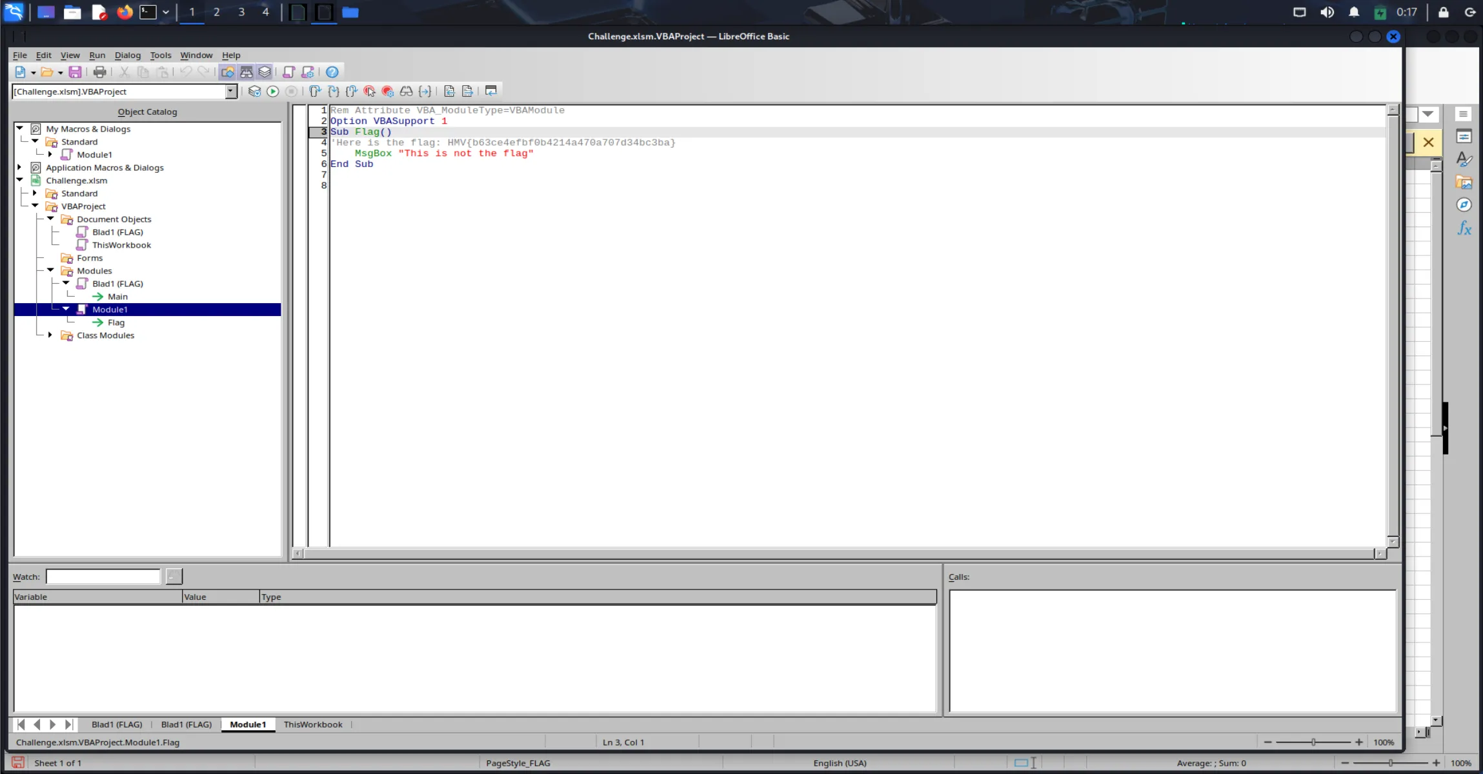Click the Save icon in toolbar
This screenshot has width=1483, height=774.
point(75,72)
